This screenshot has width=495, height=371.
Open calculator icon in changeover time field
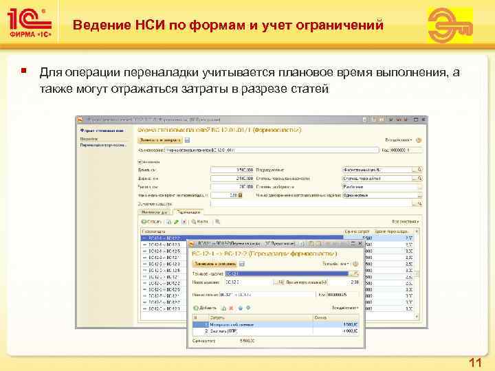[240, 195]
